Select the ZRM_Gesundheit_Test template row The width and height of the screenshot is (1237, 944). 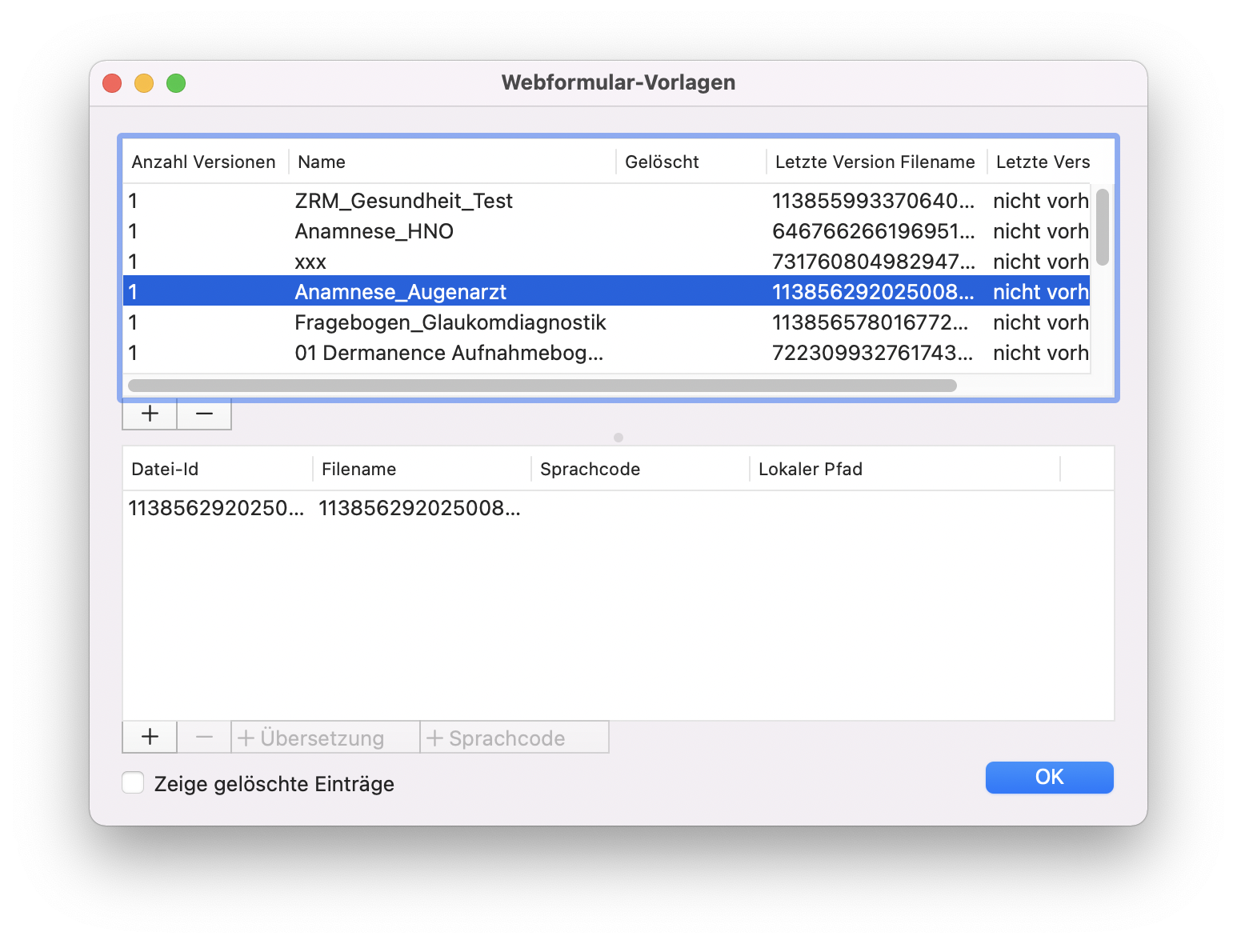click(x=606, y=201)
